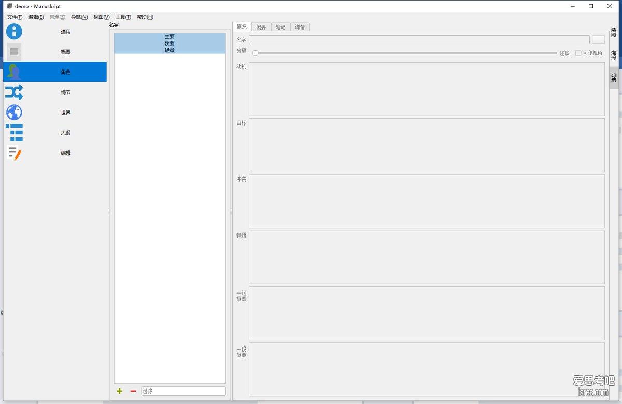Click into the 一段概要 text area
Image resolution: width=622 pixels, height=404 pixels.
pos(427,369)
